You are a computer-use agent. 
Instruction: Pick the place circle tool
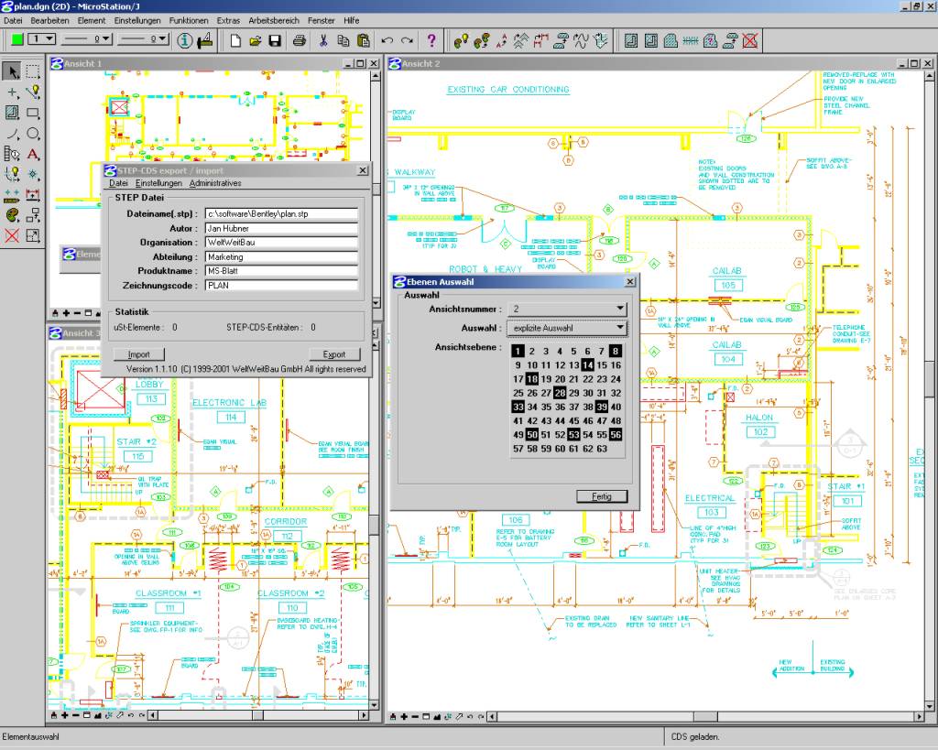point(33,134)
